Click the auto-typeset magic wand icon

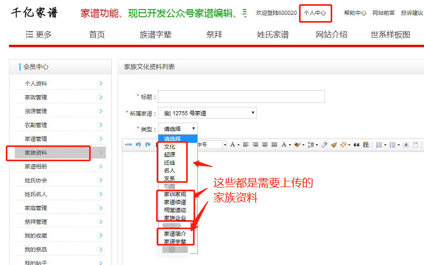pyautogui.click(x=343, y=145)
